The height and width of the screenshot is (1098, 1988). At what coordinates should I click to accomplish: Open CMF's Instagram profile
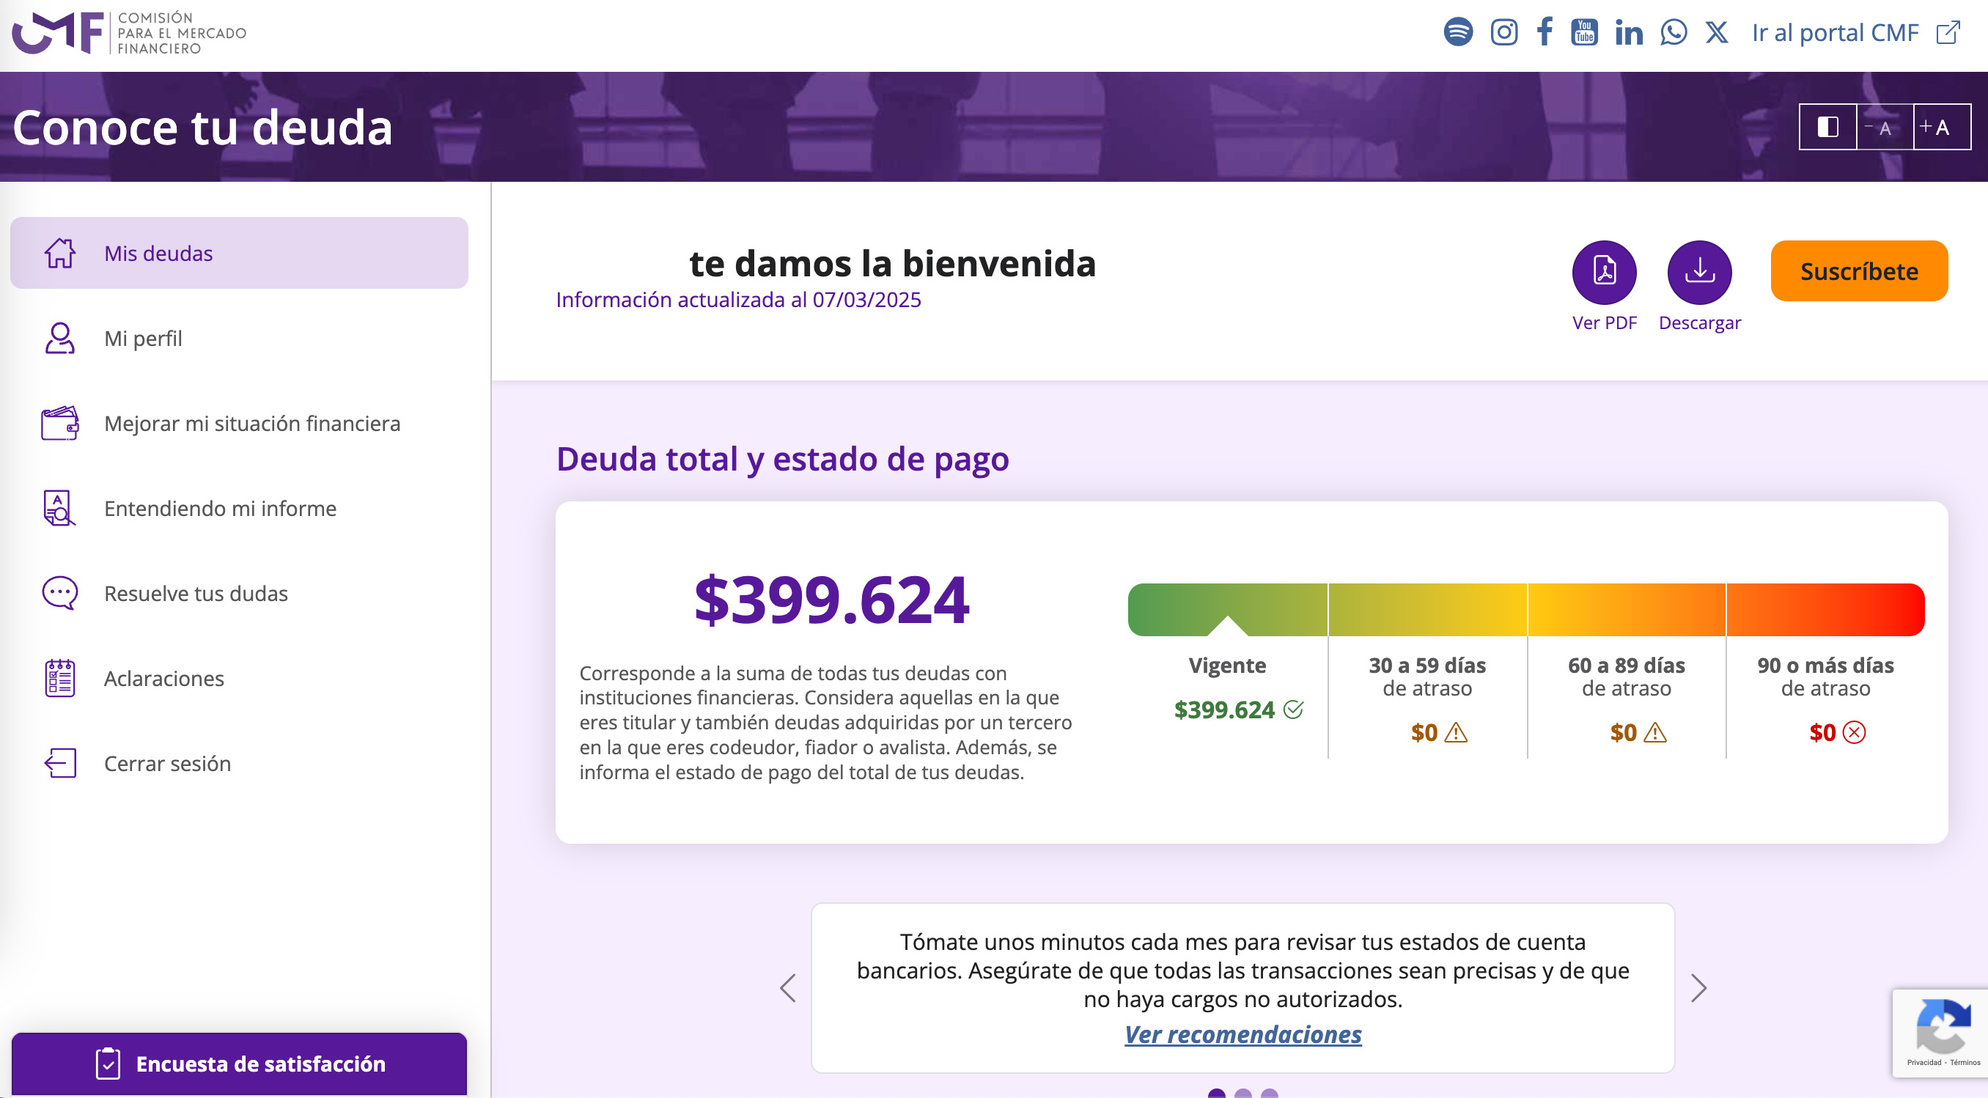[1503, 32]
